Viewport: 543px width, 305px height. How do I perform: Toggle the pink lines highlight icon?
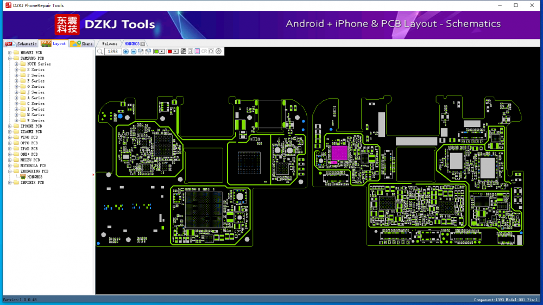click(198, 52)
